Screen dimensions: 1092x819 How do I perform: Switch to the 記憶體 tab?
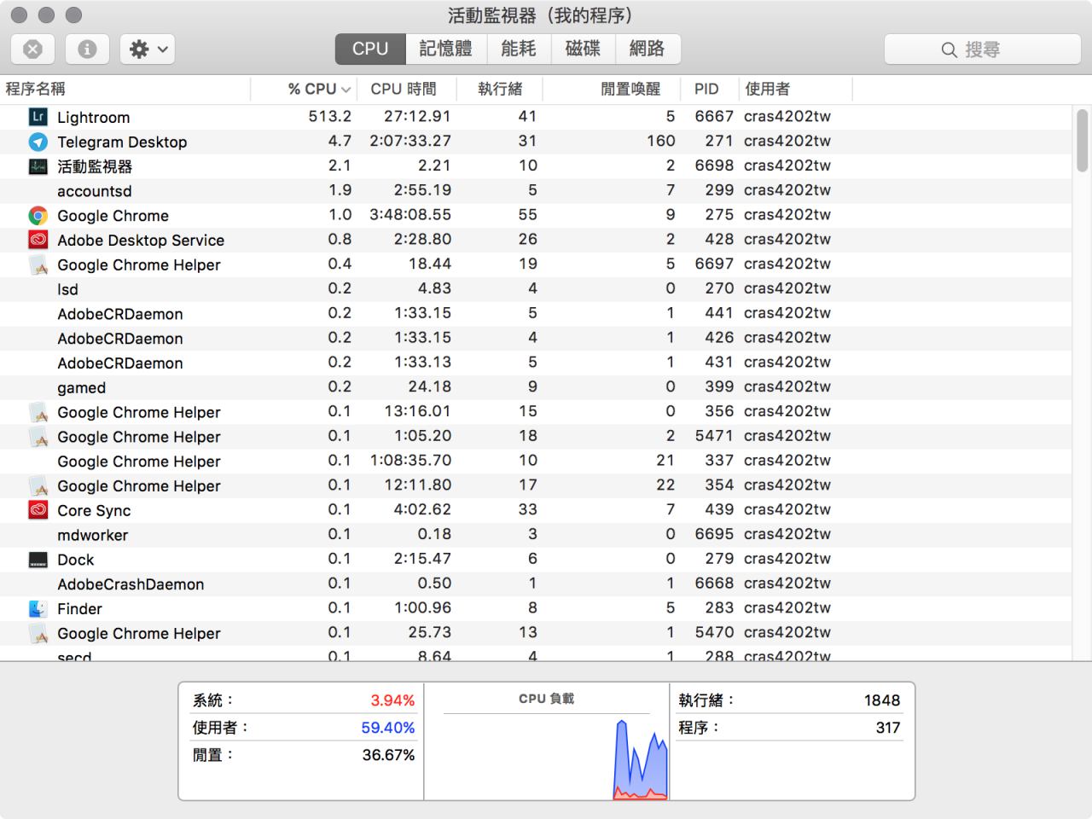point(445,49)
